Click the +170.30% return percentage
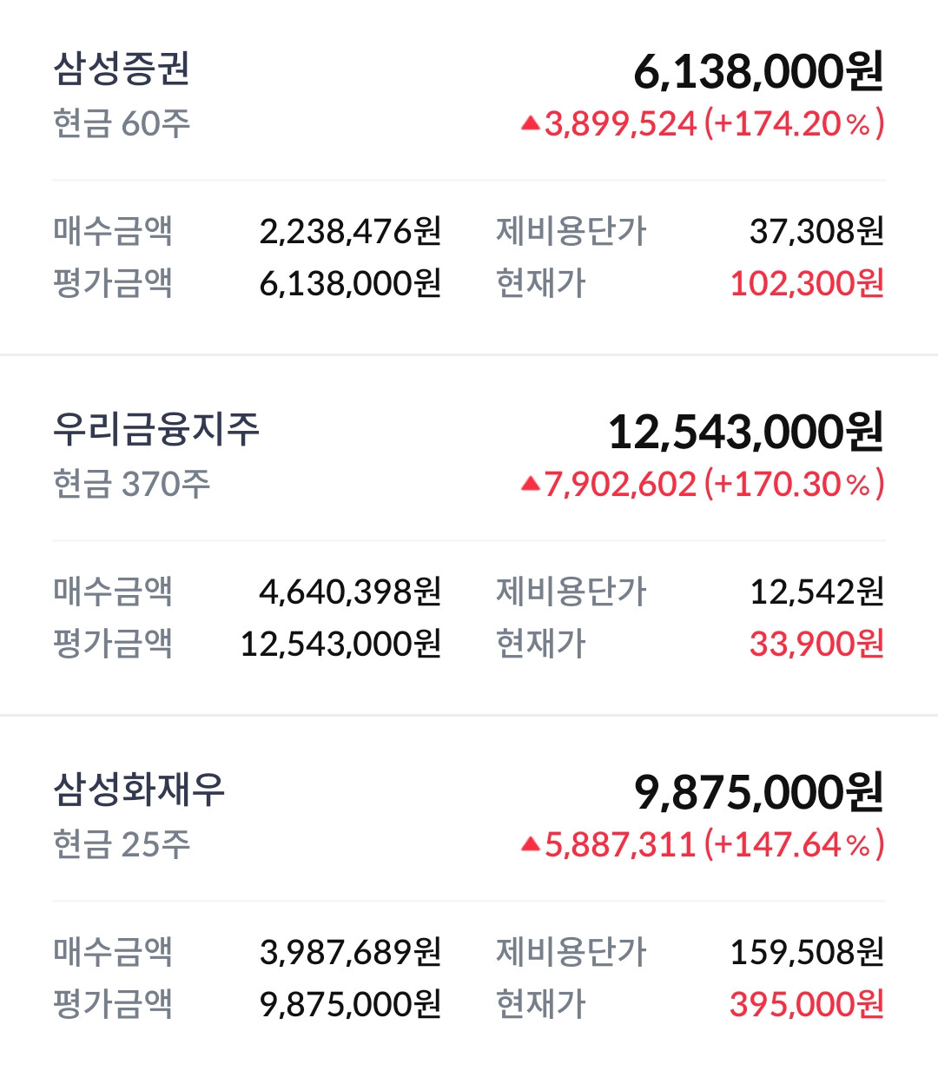The height and width of the screenshot is (1071, 938). [794, 484]
